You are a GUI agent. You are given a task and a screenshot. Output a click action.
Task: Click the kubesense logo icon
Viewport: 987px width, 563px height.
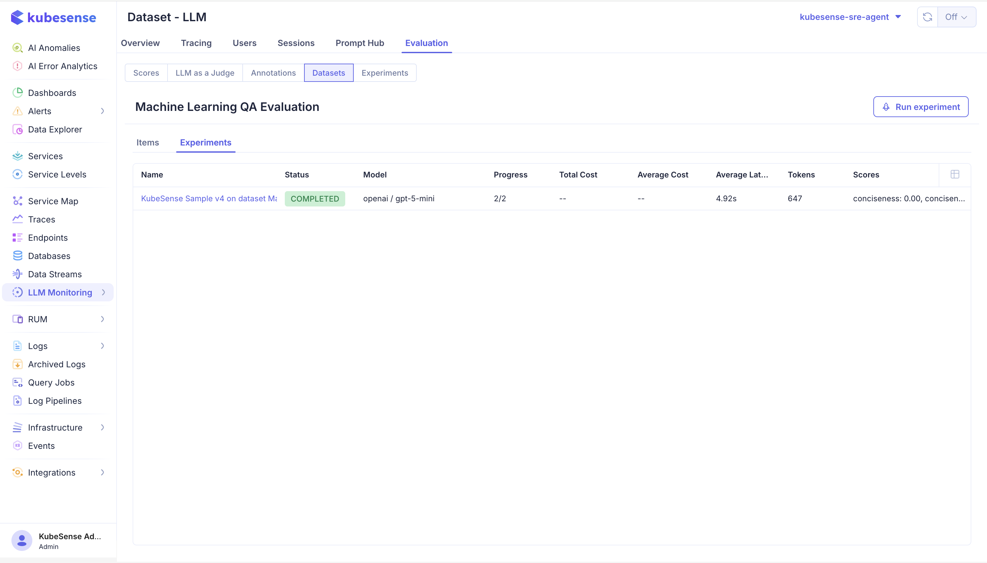17,17
